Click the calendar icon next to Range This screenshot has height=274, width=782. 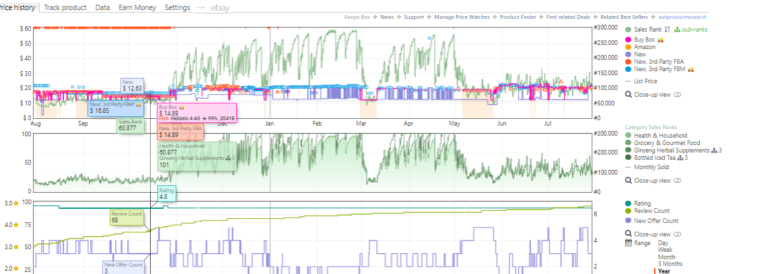click(x=629, y=242)
